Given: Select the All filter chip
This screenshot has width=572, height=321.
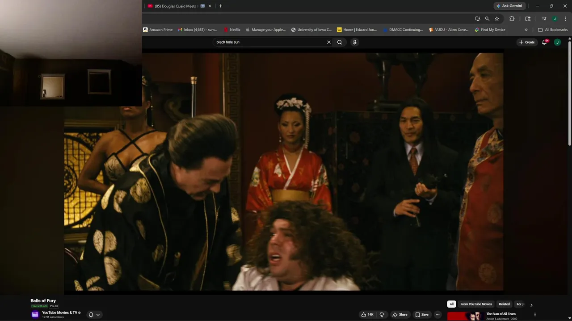Looking at the screenshot, I should (451, 304).
